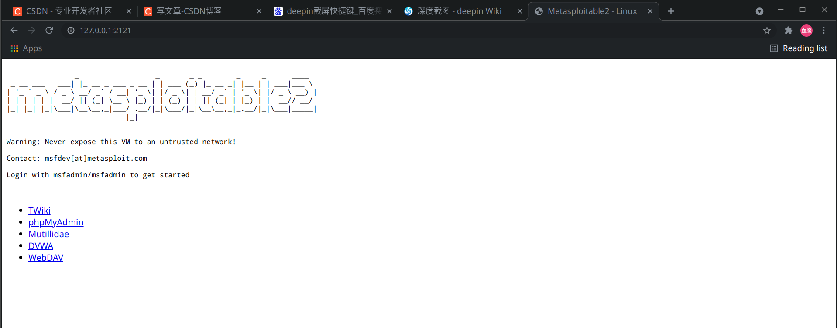Close the browser window
Screen dimensions: 837x328
[x=824, y=10]
